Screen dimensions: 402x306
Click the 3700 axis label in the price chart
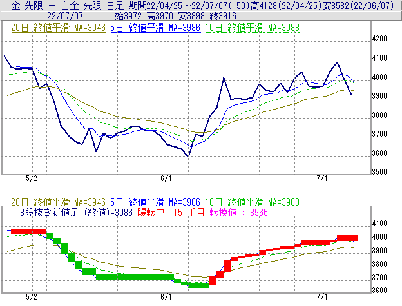click(379, 134)
